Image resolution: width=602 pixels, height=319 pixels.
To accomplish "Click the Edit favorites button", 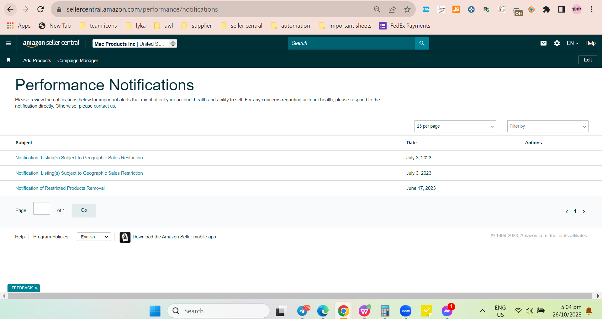I will click(x=588, y=60).
